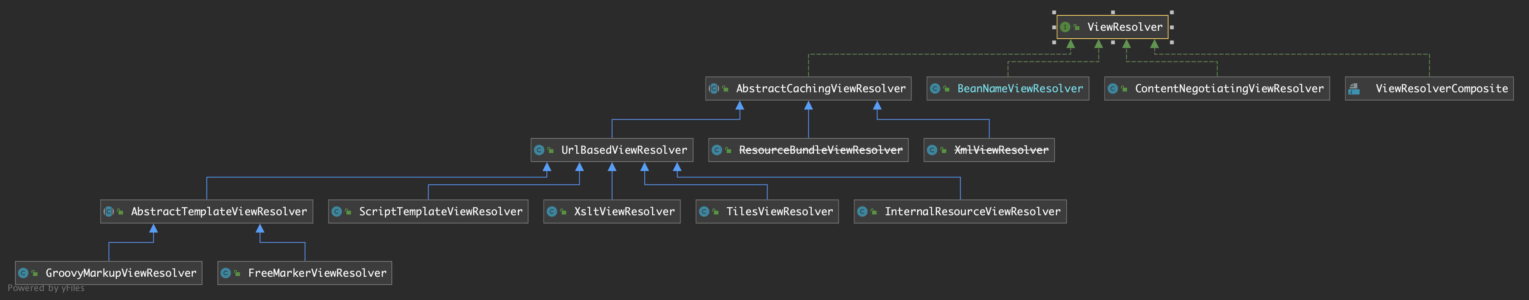Click the GroovyMarkupViewResolver class icon

click(x=23, y=273)
